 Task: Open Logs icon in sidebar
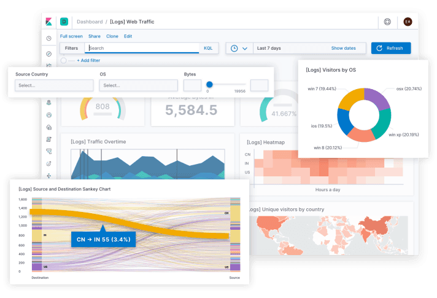pyautogui.click(x=48, y=139)
